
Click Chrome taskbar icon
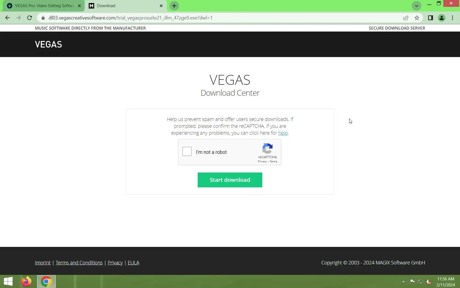(46, 281)
